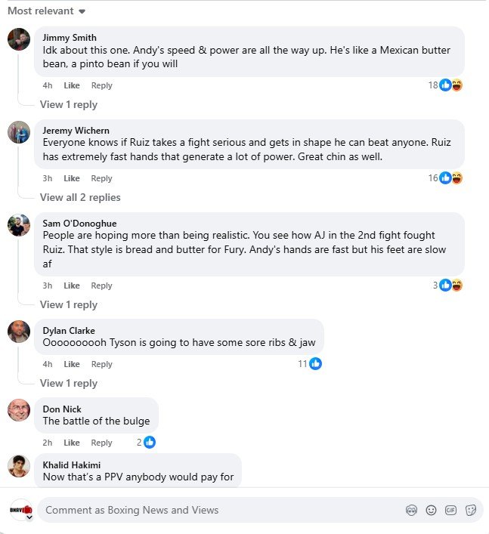
Task: Reply to Jeremy Wichern's comment
Action: click(x=102, y=178)
